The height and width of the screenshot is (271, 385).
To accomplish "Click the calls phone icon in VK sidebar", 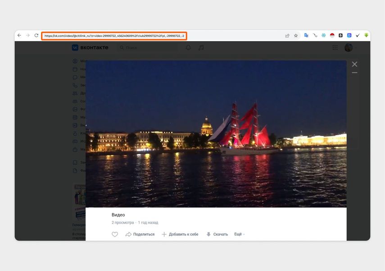I will pos(75,85).
